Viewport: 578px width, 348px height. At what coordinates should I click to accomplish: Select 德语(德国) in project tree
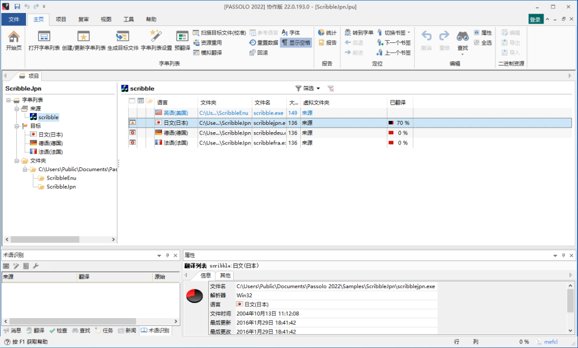coord(50,143)
